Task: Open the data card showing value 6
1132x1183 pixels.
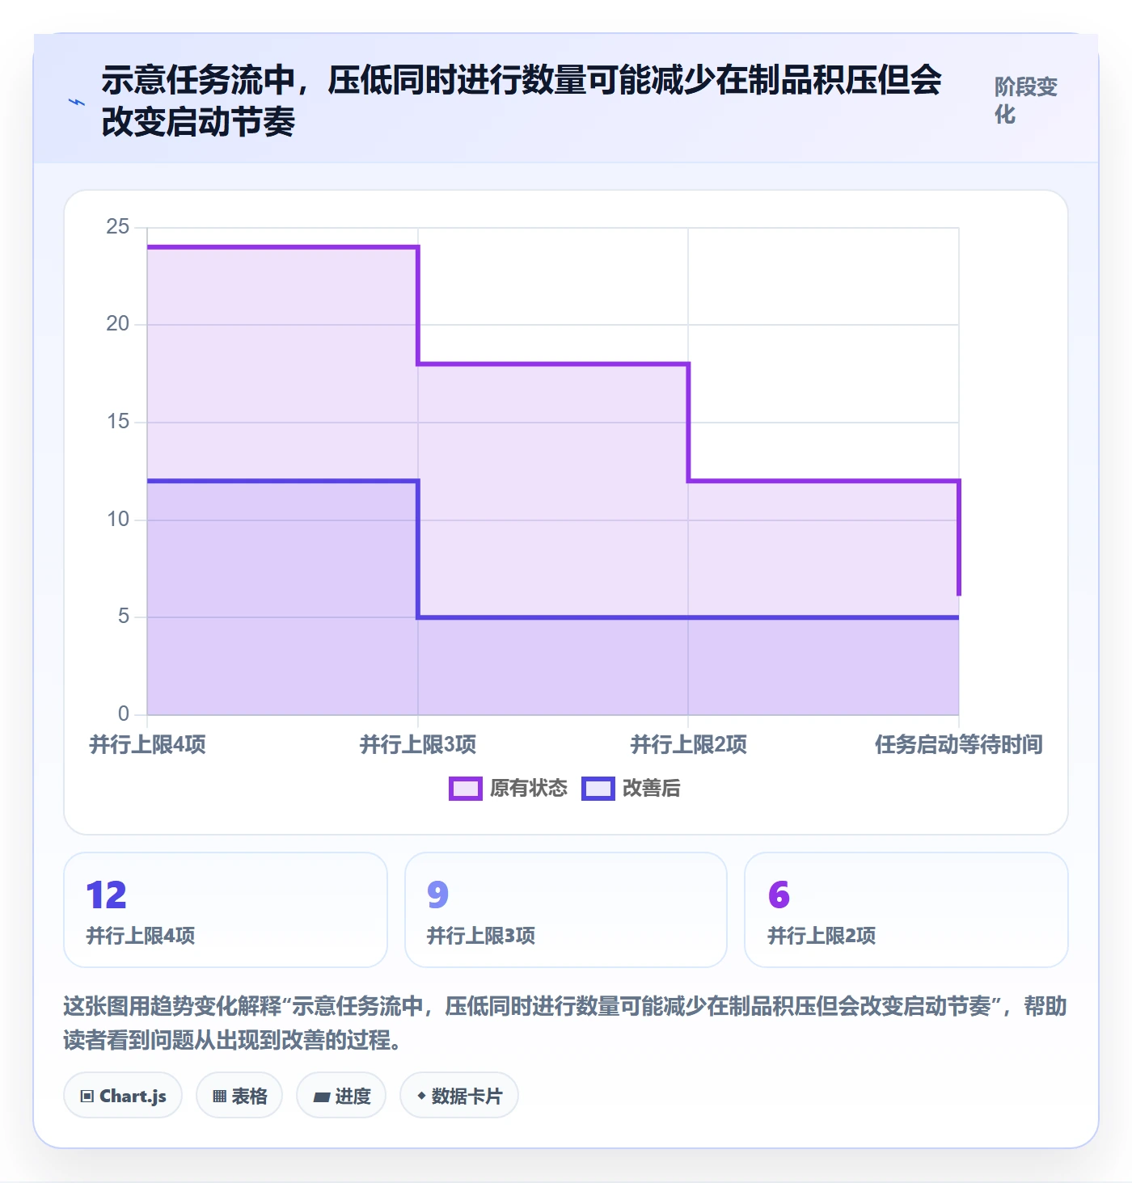Action: pos(906,910)
